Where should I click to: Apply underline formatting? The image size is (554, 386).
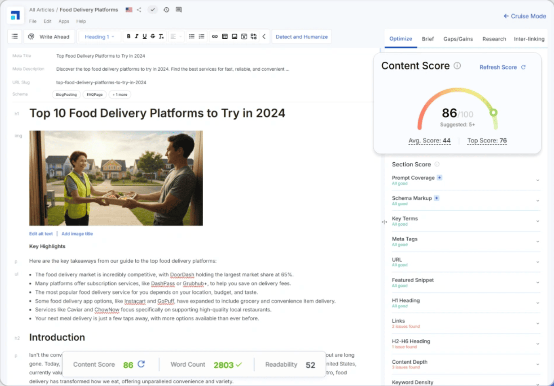click(x=144, y=37)
